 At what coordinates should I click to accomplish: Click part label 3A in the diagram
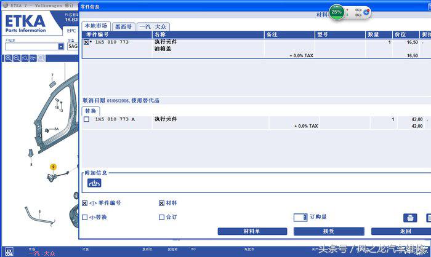pyautogui.click(x=57, y=128)
